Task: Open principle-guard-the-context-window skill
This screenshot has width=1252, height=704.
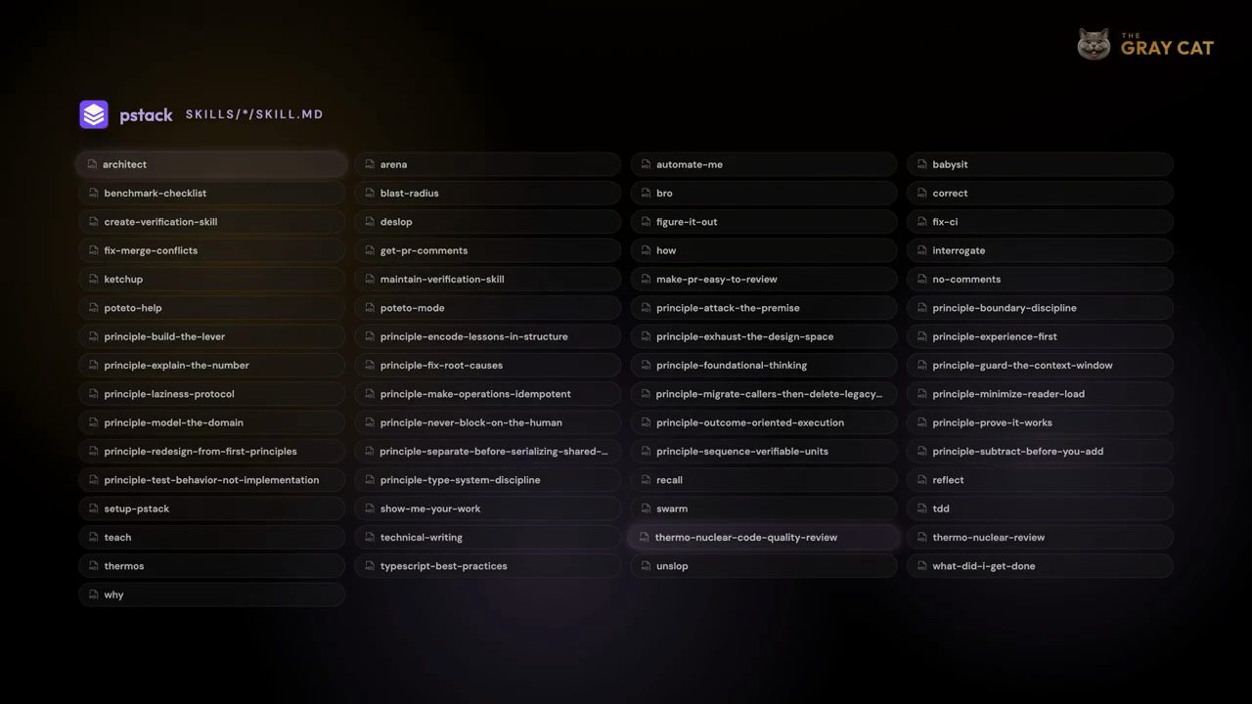Action: 1040,365
